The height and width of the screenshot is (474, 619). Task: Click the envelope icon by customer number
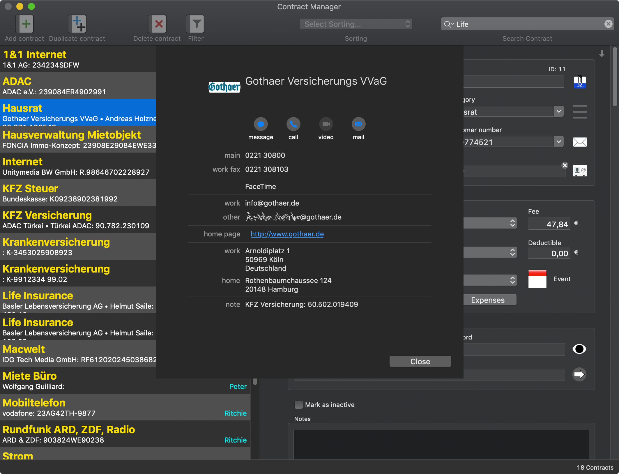click(580, 142)
